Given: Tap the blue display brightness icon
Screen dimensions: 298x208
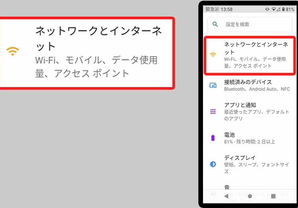Looking at the screenshot, I should tap(213, 164).
